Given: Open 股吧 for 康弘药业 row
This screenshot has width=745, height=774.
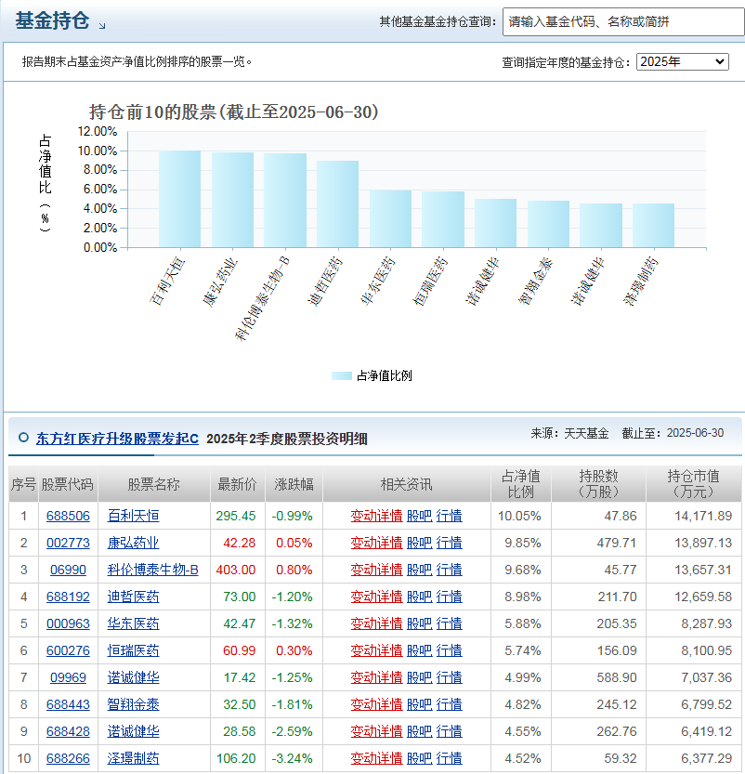Looking at the screenshot, I should click(419, 543).
